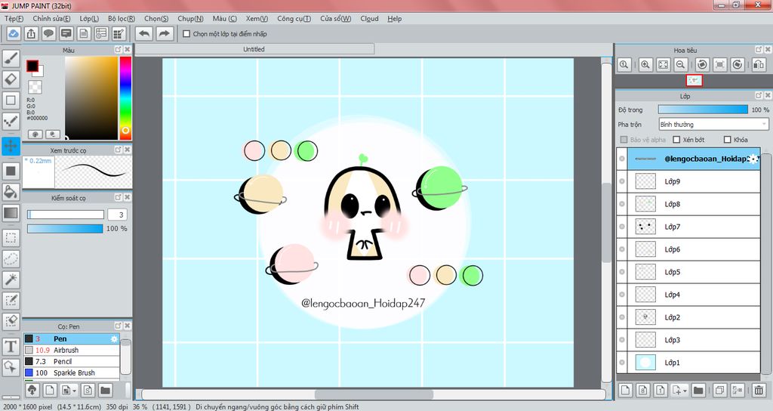Pick the Move tool highlighted in blue
Viewport: 773px width, 411px height.
pyautogui.click(x=11, y=146)
